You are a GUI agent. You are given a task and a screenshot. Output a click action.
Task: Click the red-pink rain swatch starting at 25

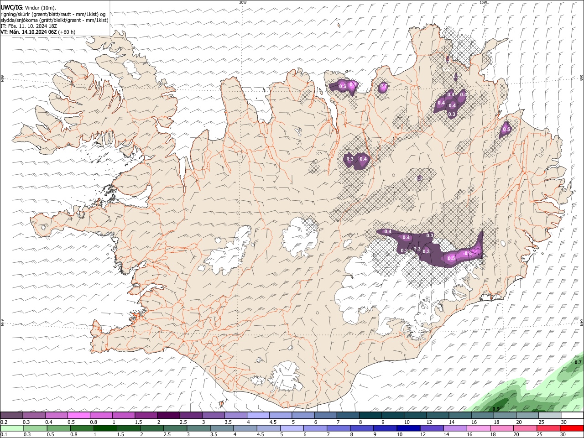pyautogui.click(x=549, y=428)
